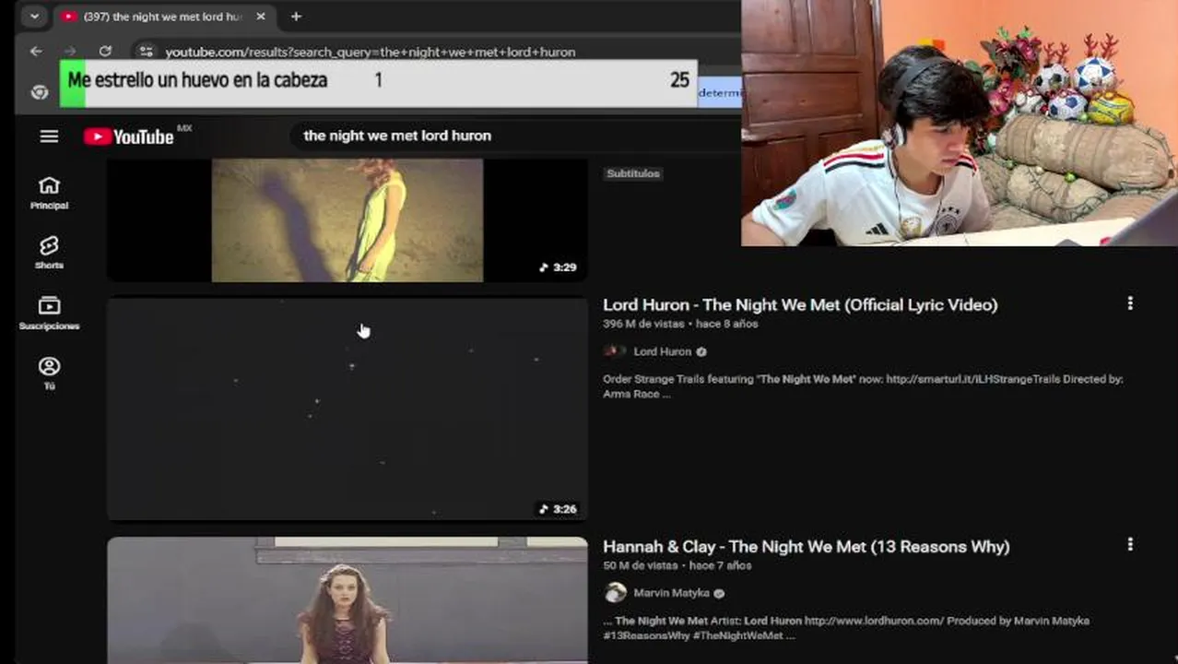
Task: Click the Chrome icon left of goal bar
Action: click(39, 92)
